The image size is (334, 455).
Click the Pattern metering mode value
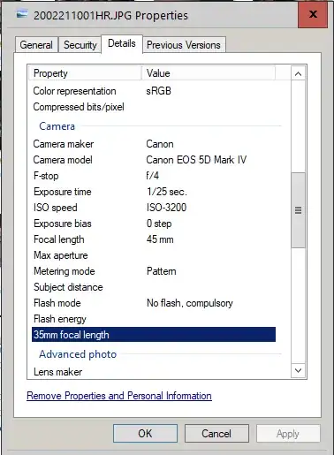(162, 271)
